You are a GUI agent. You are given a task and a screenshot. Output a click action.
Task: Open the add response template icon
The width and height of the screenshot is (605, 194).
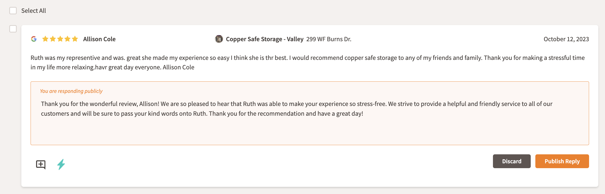pos(41,164)
